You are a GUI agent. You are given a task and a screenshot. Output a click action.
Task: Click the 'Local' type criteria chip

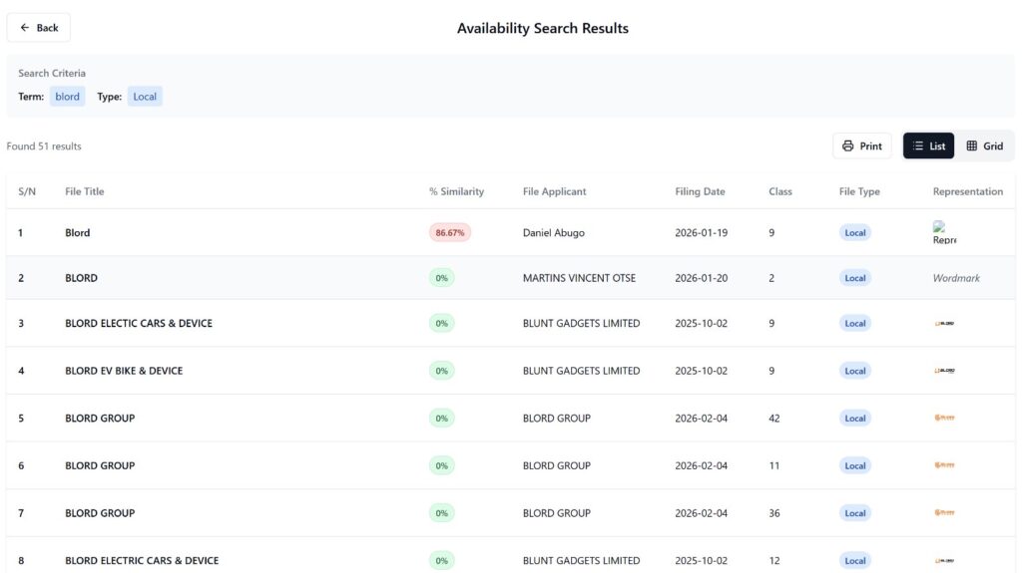tap(145, 97)
